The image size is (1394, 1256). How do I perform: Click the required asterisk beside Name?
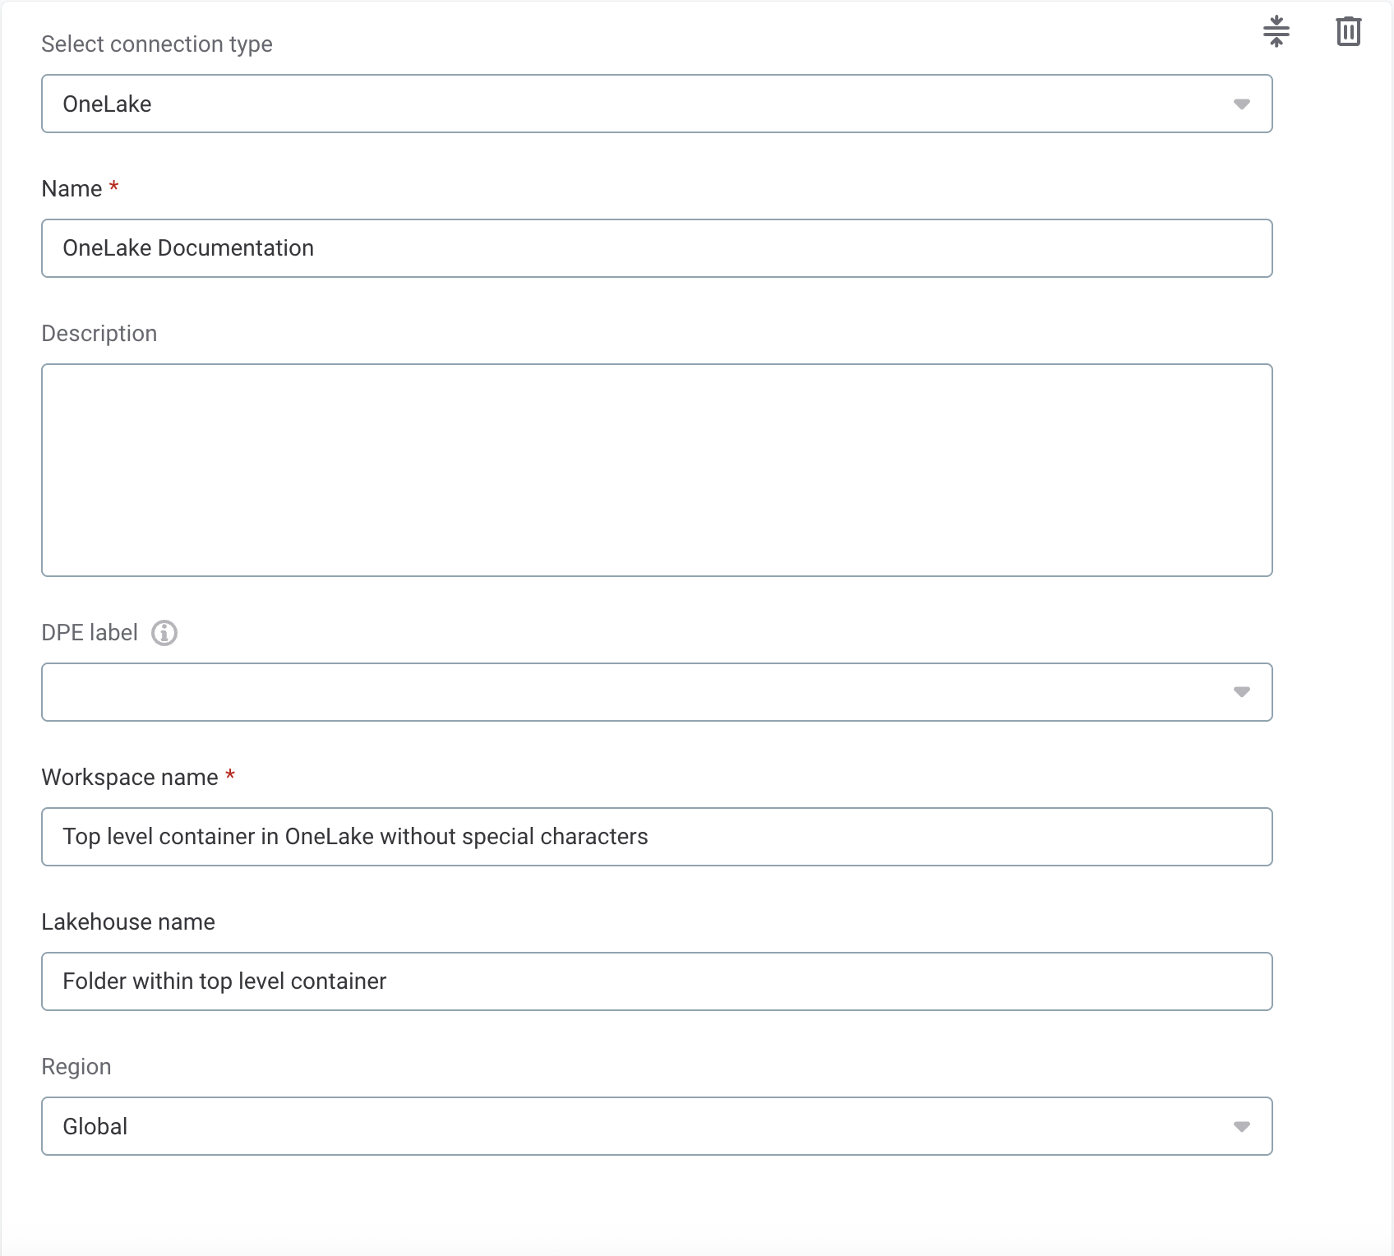tap(114, 187)
